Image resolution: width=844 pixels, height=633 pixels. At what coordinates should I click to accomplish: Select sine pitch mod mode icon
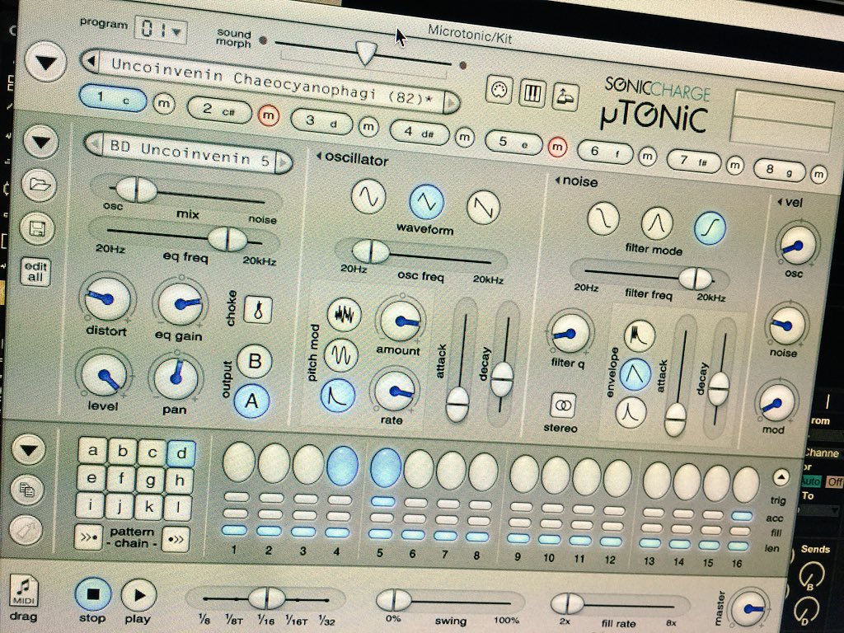pos(342,354)
